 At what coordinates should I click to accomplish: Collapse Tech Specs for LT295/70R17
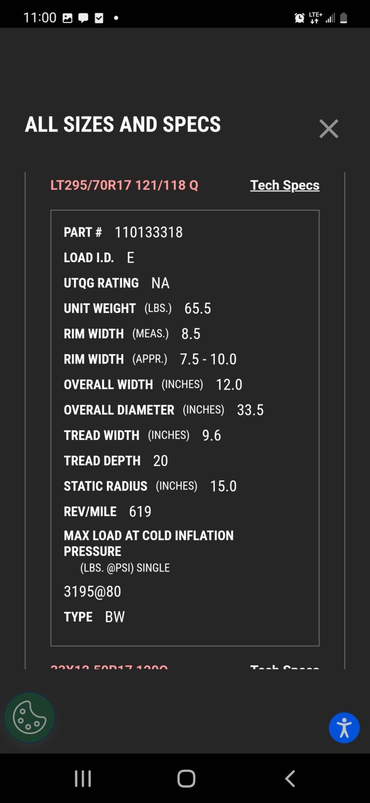285,185
